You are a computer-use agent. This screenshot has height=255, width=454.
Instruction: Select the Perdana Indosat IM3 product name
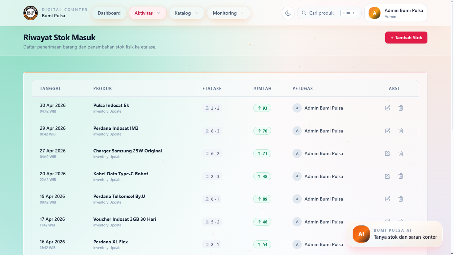(x=116, y=128)
